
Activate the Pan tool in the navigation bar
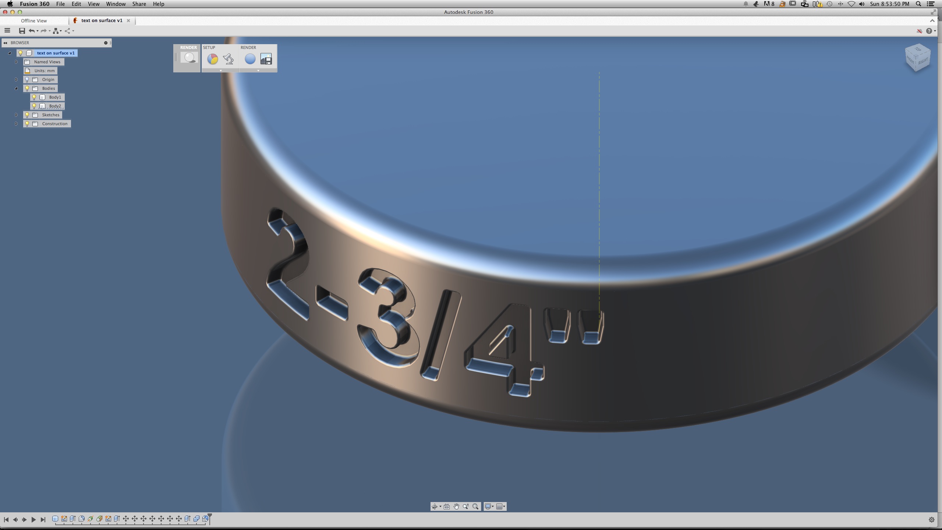pyautogui.click(x=456, y=506)
